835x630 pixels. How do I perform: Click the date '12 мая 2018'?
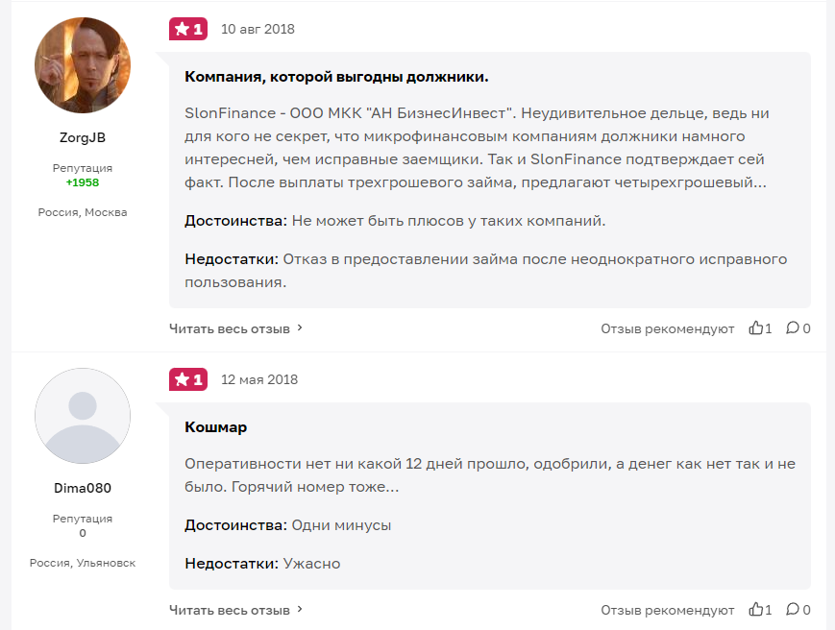[259, 379]
